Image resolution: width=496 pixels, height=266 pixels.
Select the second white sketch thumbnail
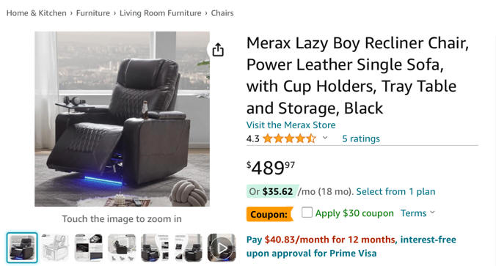pos(55,248)
